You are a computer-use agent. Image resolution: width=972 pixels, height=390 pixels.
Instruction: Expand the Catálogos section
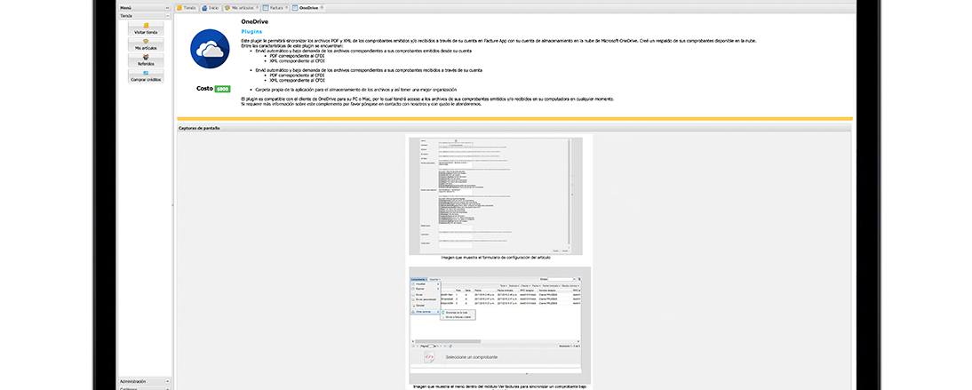[167, 388]
